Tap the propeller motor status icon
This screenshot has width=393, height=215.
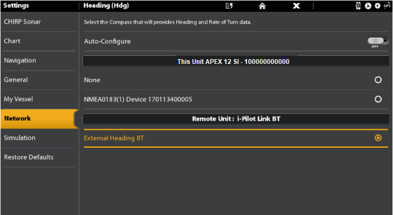coord(368,6)
